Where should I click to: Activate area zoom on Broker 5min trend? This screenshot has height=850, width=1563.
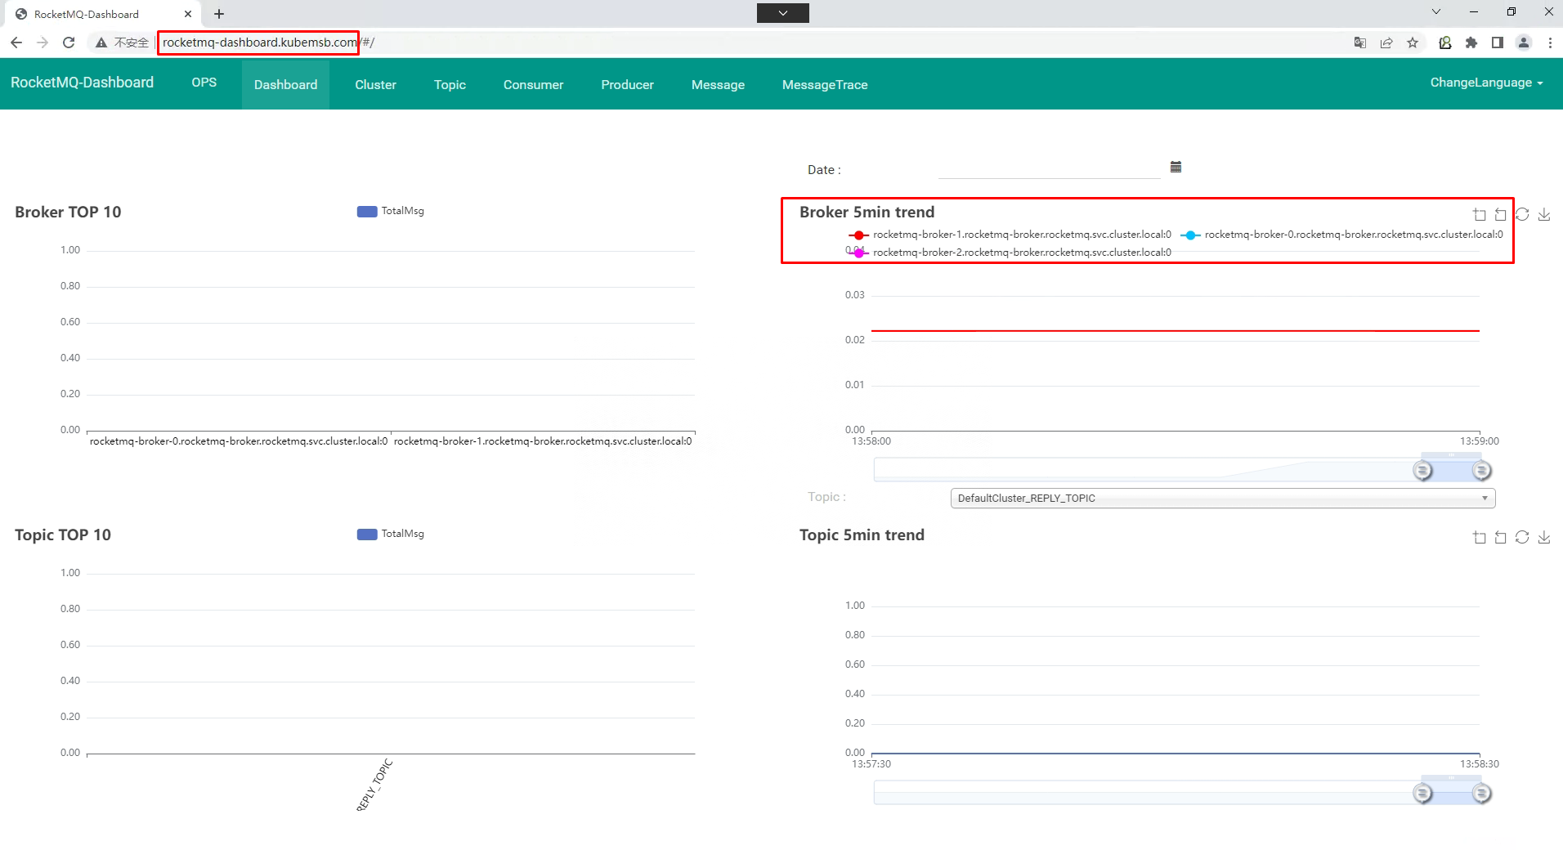[1480, 214]
